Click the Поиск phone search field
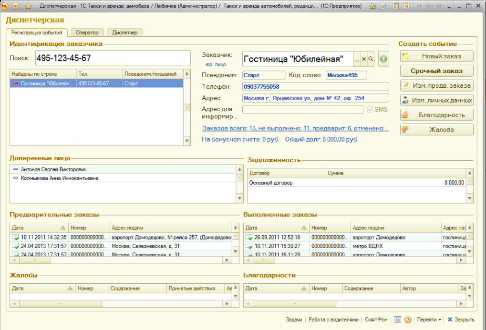 click(112, 58)
